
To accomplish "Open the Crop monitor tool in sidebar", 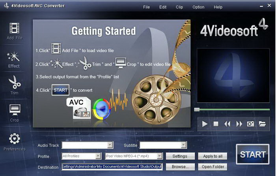I will click(x=15, y=110).
